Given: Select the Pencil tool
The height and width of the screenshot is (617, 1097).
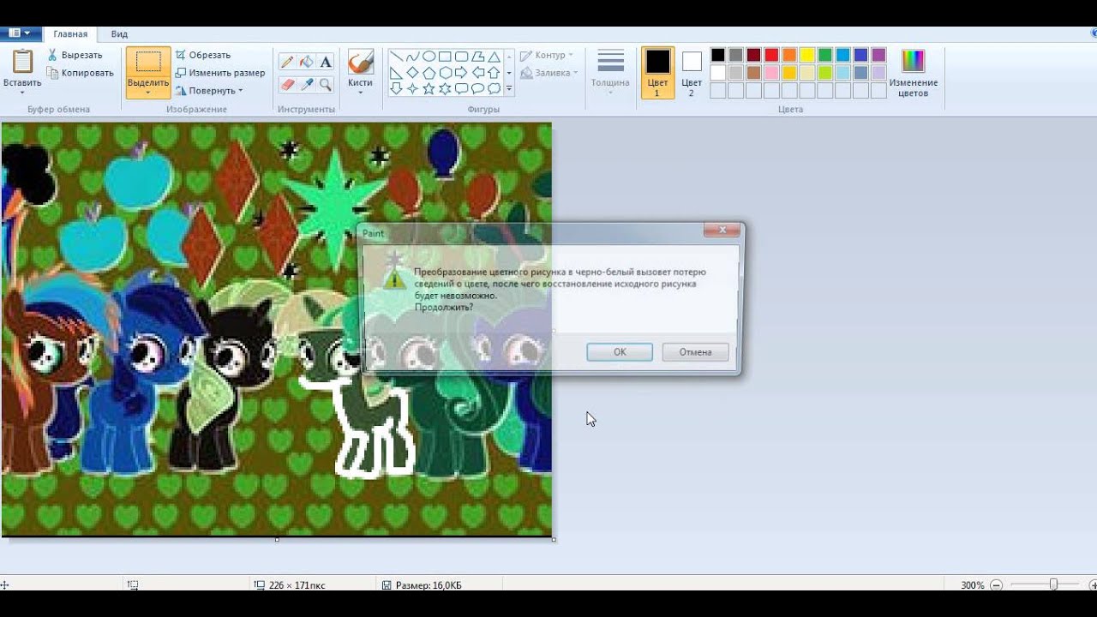Looking at the screenshot, I should click(287, 62).
